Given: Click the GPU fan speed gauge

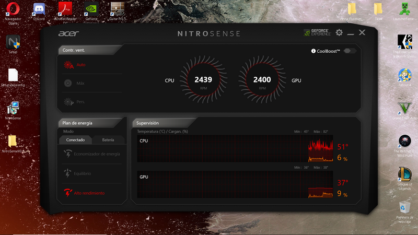Looking at the screenshot, I should coord(262,80).
